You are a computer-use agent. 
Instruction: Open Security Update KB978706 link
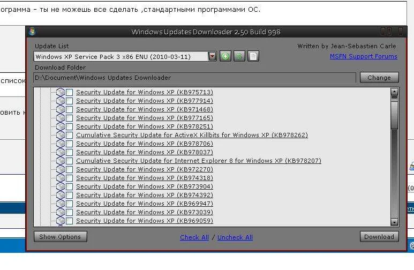pos(145,144)
